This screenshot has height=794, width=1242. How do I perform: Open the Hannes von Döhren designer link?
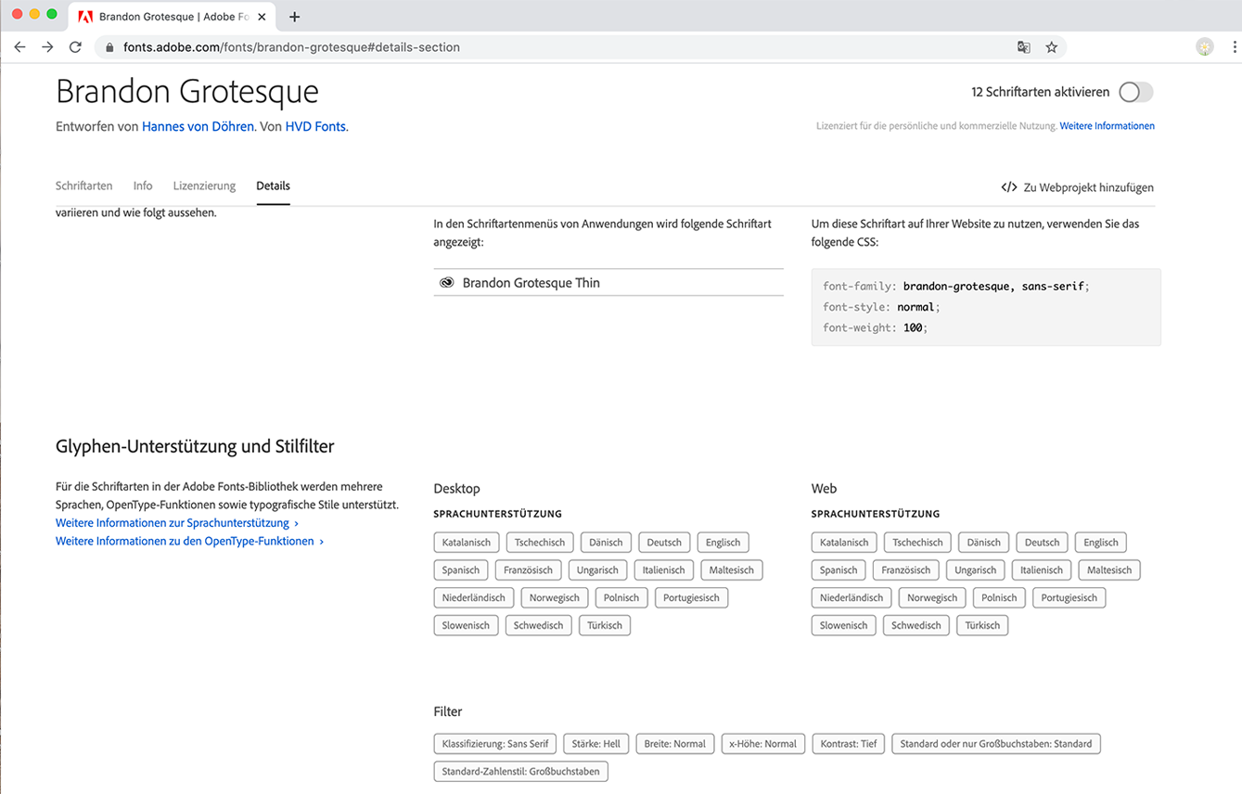(198, 126)
